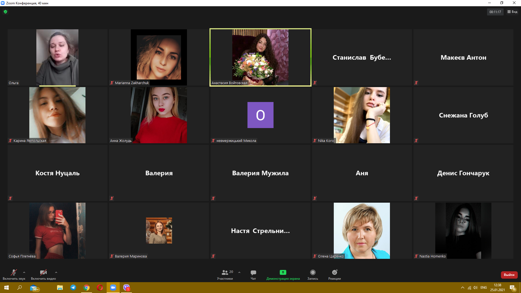Select Анастасия Войтовская's highlighted video tile
521x293 pixels.
[x=260, y=57]
